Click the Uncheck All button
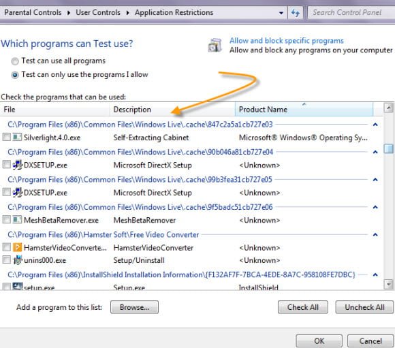 [364, 307]
